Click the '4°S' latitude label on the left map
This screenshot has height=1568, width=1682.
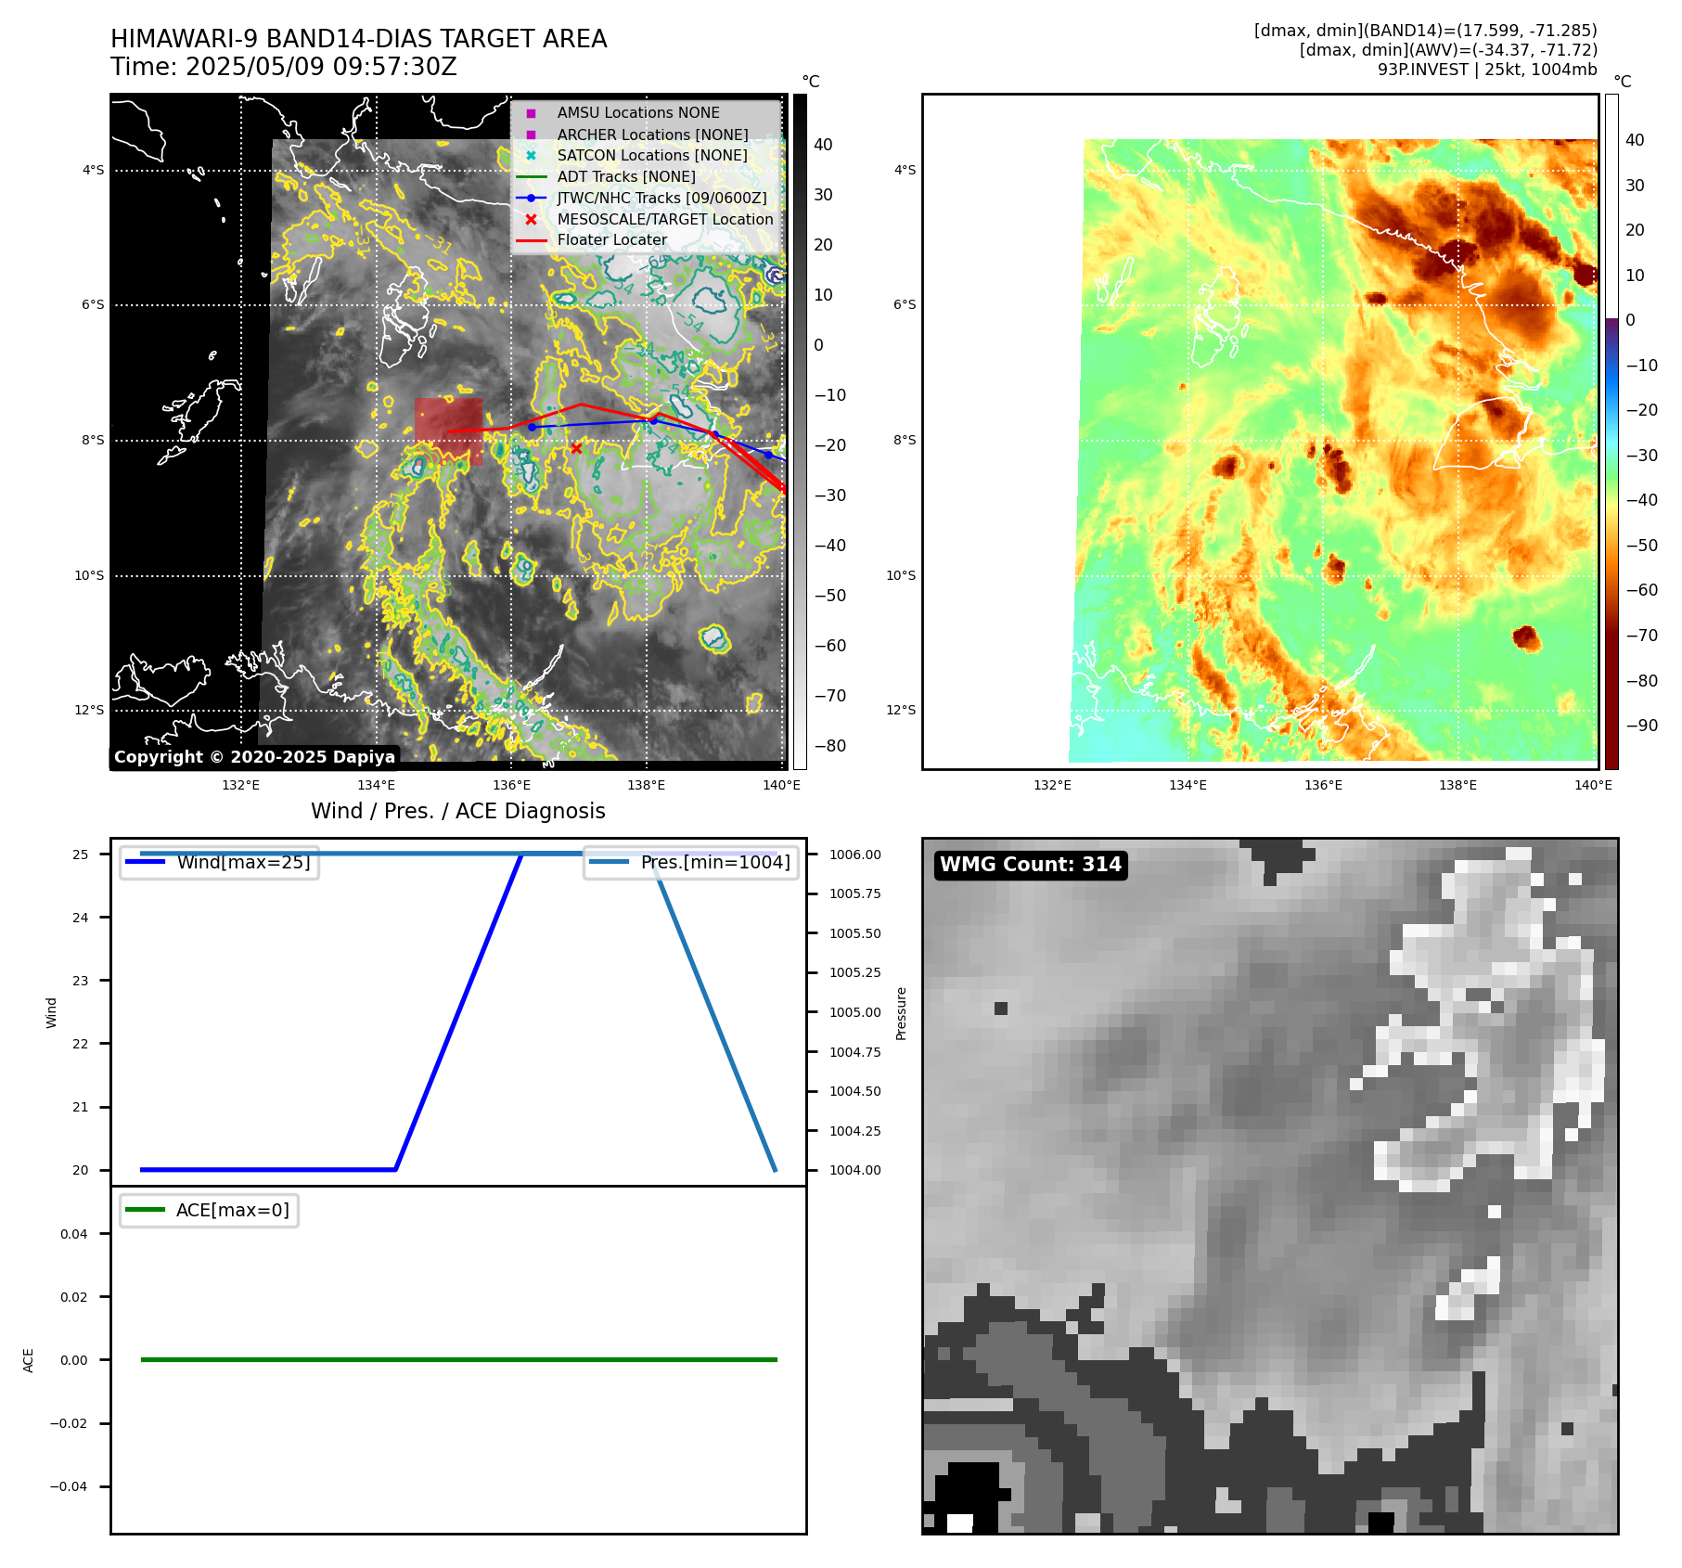point(93,170)
